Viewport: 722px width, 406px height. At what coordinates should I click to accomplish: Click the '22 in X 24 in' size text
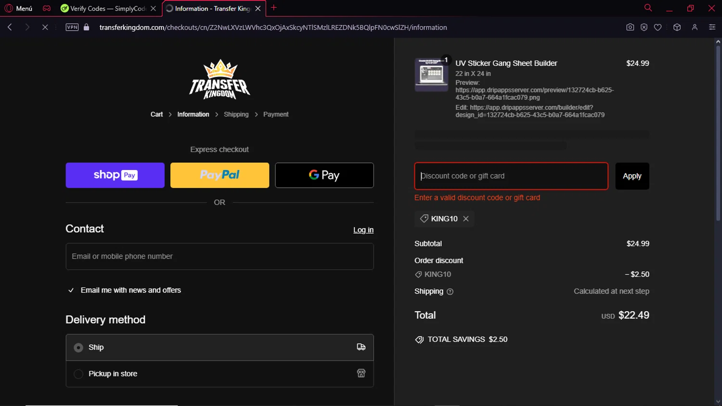point(473,74)
